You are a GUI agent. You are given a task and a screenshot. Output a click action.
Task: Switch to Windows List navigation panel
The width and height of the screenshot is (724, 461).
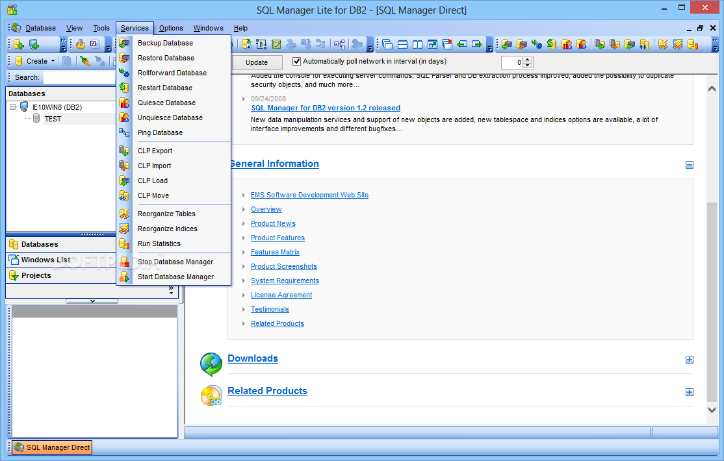click(x=60, y=260)
